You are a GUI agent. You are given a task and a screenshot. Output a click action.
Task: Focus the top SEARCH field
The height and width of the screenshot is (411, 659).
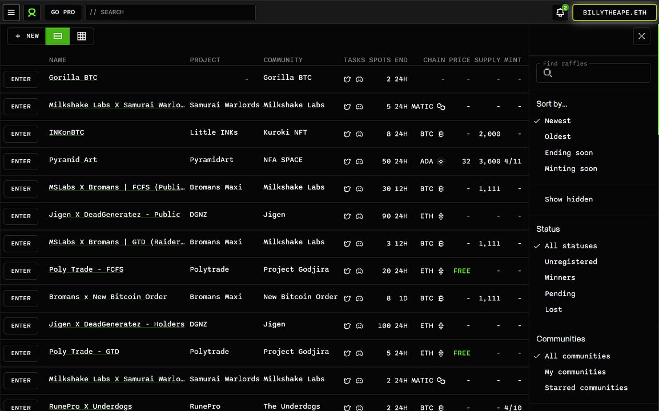[171, 12]
